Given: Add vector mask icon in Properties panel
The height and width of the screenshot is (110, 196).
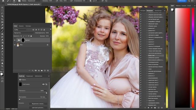Looking at the screenshot, I should tap(46, 84).
